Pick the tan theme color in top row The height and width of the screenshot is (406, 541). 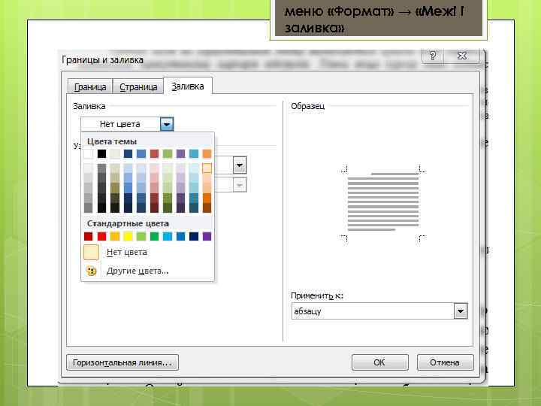(x=115, y=153)
